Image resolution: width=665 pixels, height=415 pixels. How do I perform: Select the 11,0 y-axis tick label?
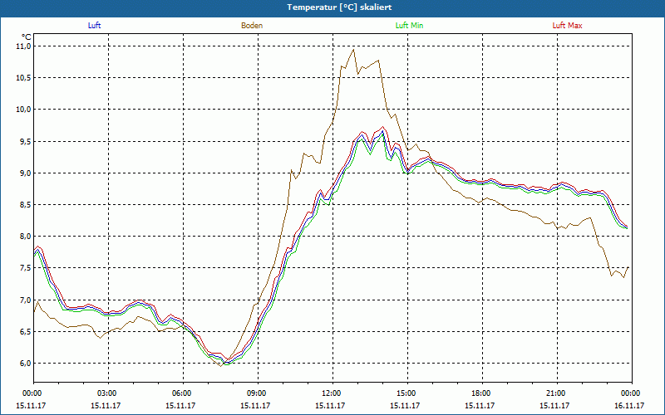(x=24, y=46)
